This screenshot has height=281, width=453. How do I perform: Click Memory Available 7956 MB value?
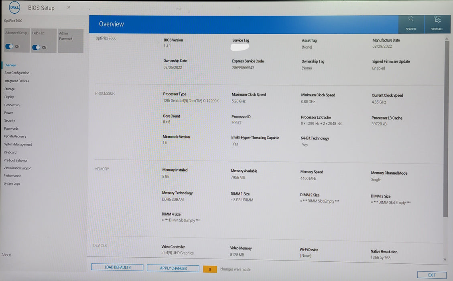238,178
